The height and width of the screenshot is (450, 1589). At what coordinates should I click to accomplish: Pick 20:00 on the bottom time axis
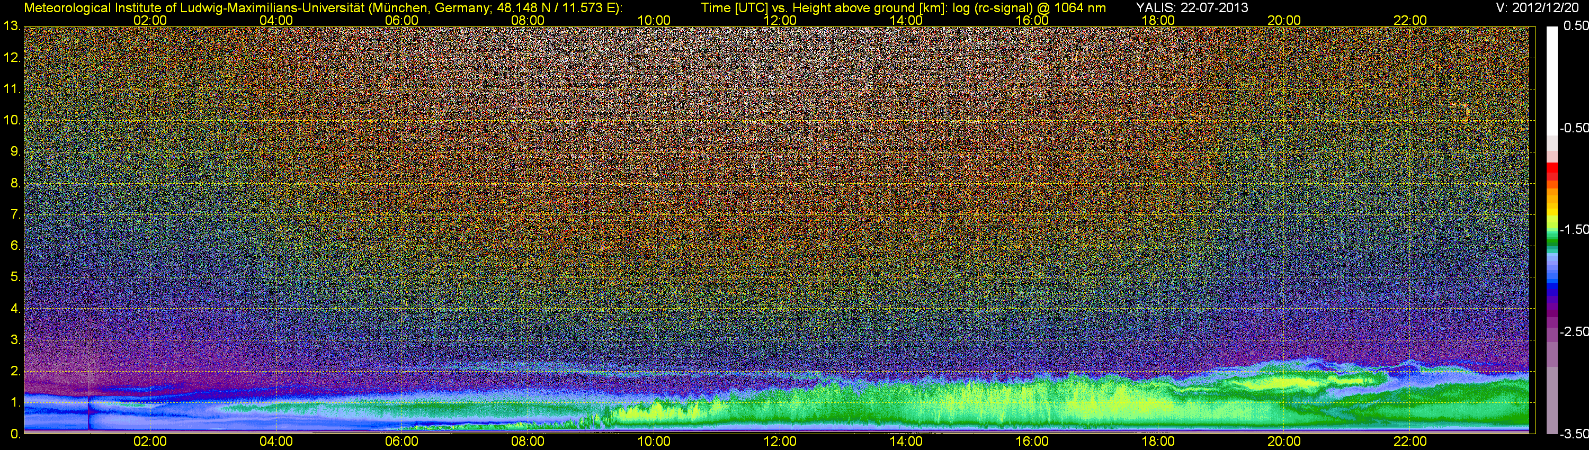[x=1284, y=442]
